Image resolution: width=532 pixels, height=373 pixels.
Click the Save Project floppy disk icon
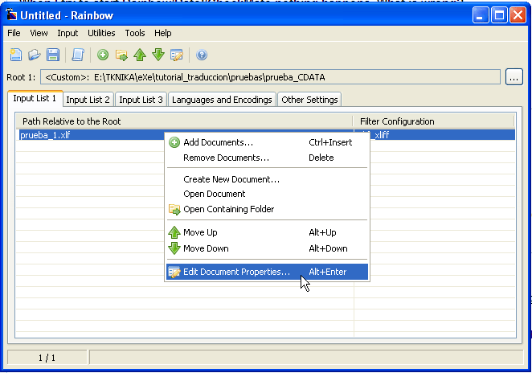pyautogui.click(x=53, y=55)
